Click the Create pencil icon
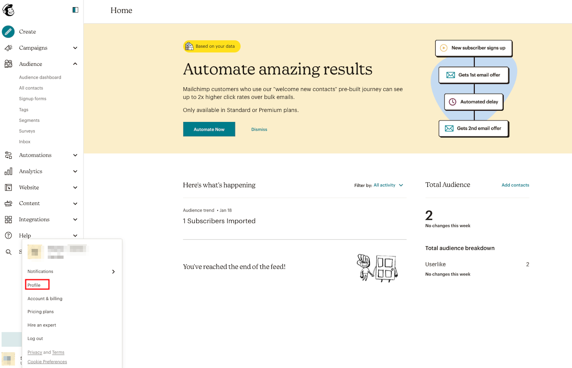The image size is (572, 368). tap(8, 32)
